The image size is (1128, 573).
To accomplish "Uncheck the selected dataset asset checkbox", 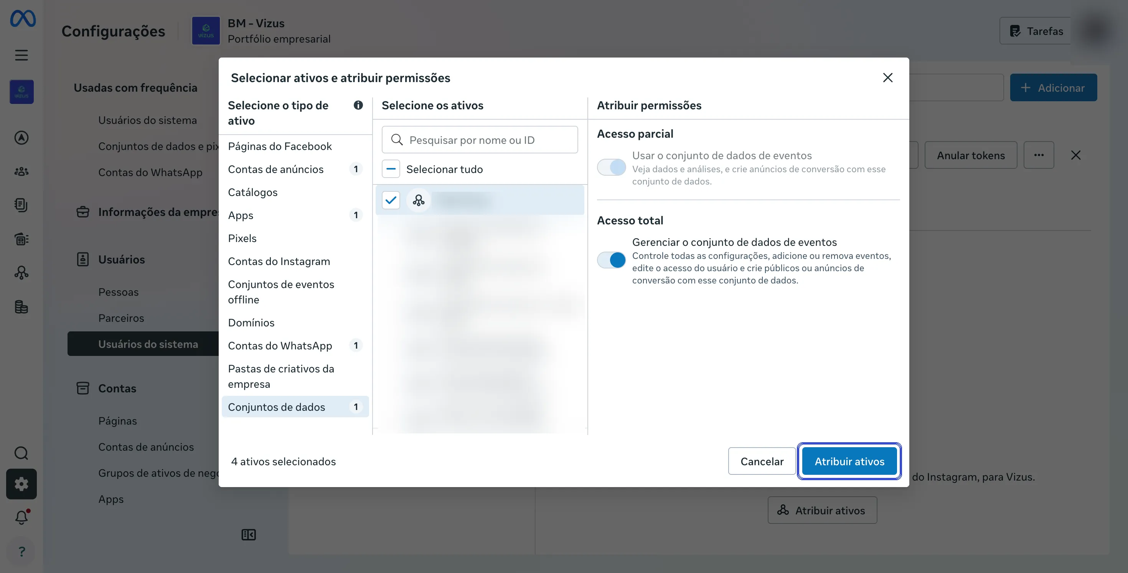I will (391, 201).
